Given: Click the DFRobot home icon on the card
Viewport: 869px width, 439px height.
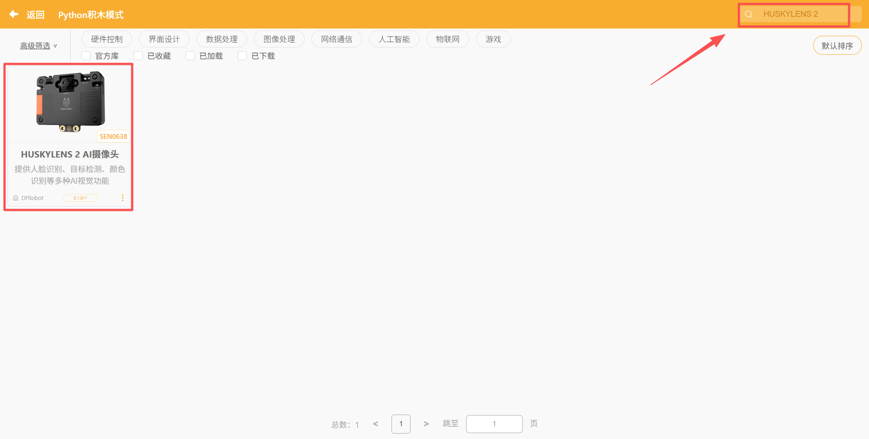Looking at the screenshot, I should coord(15,198).
